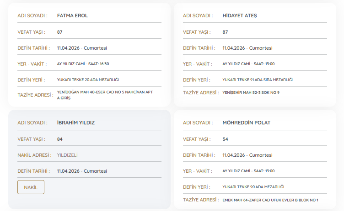Click Yukarı Tekke 91.Ada Sıra Mezarlığı text
Viewport: 344px width, 211px height.
[257, 80]
